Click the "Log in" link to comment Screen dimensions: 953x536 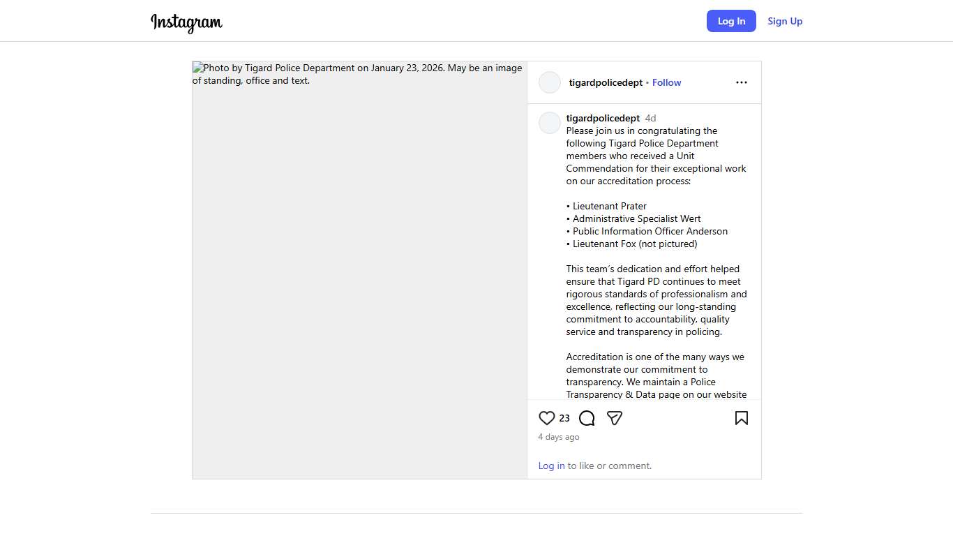coord(551,466)
